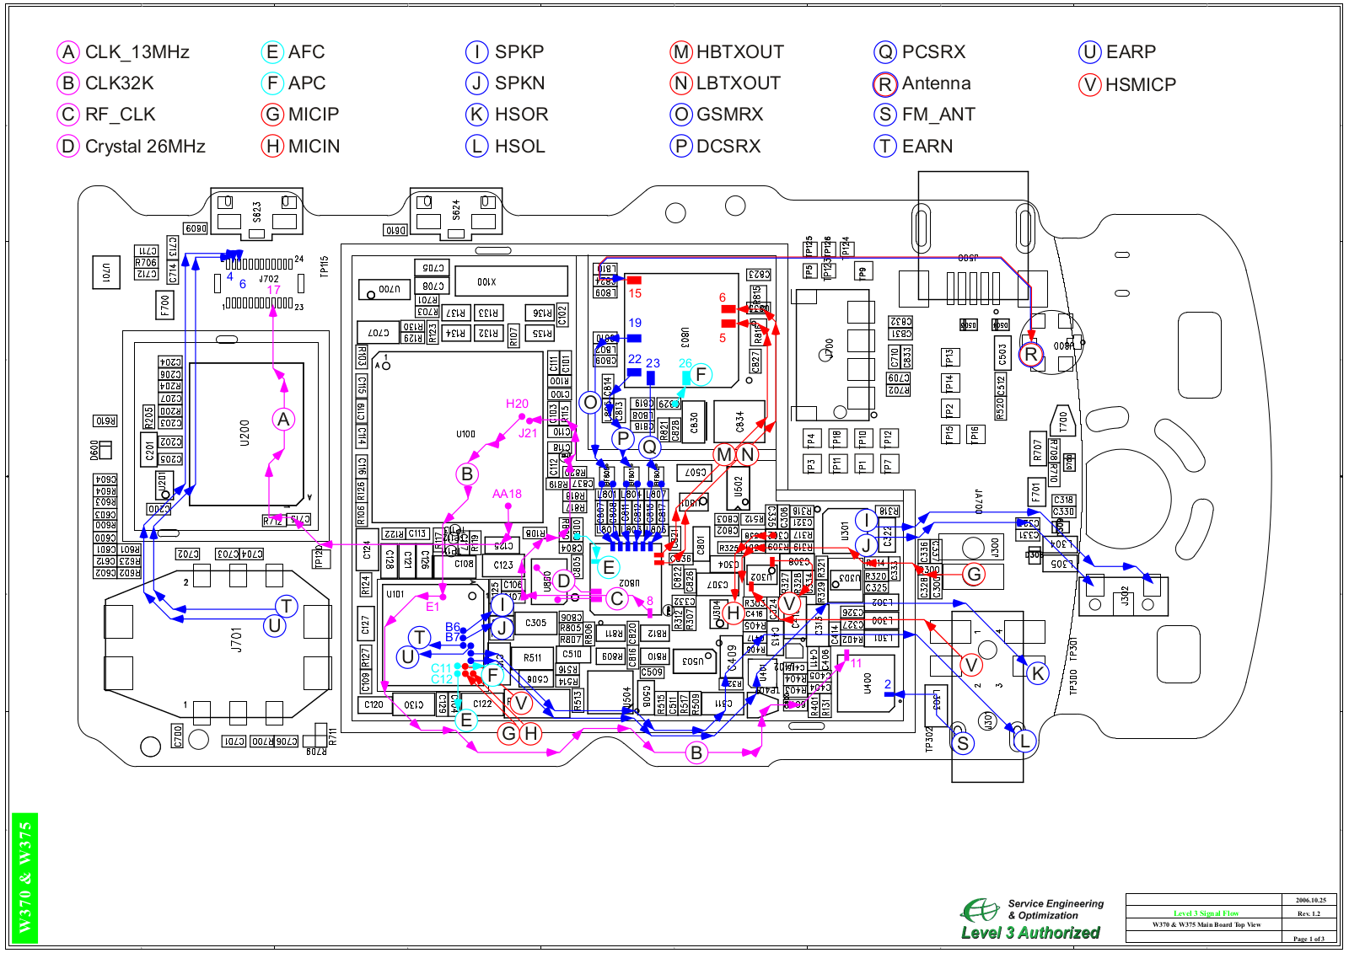Click the circled N marker on the board
The height and width of the screenshot is (953, 1349).
tap(747, 455)
